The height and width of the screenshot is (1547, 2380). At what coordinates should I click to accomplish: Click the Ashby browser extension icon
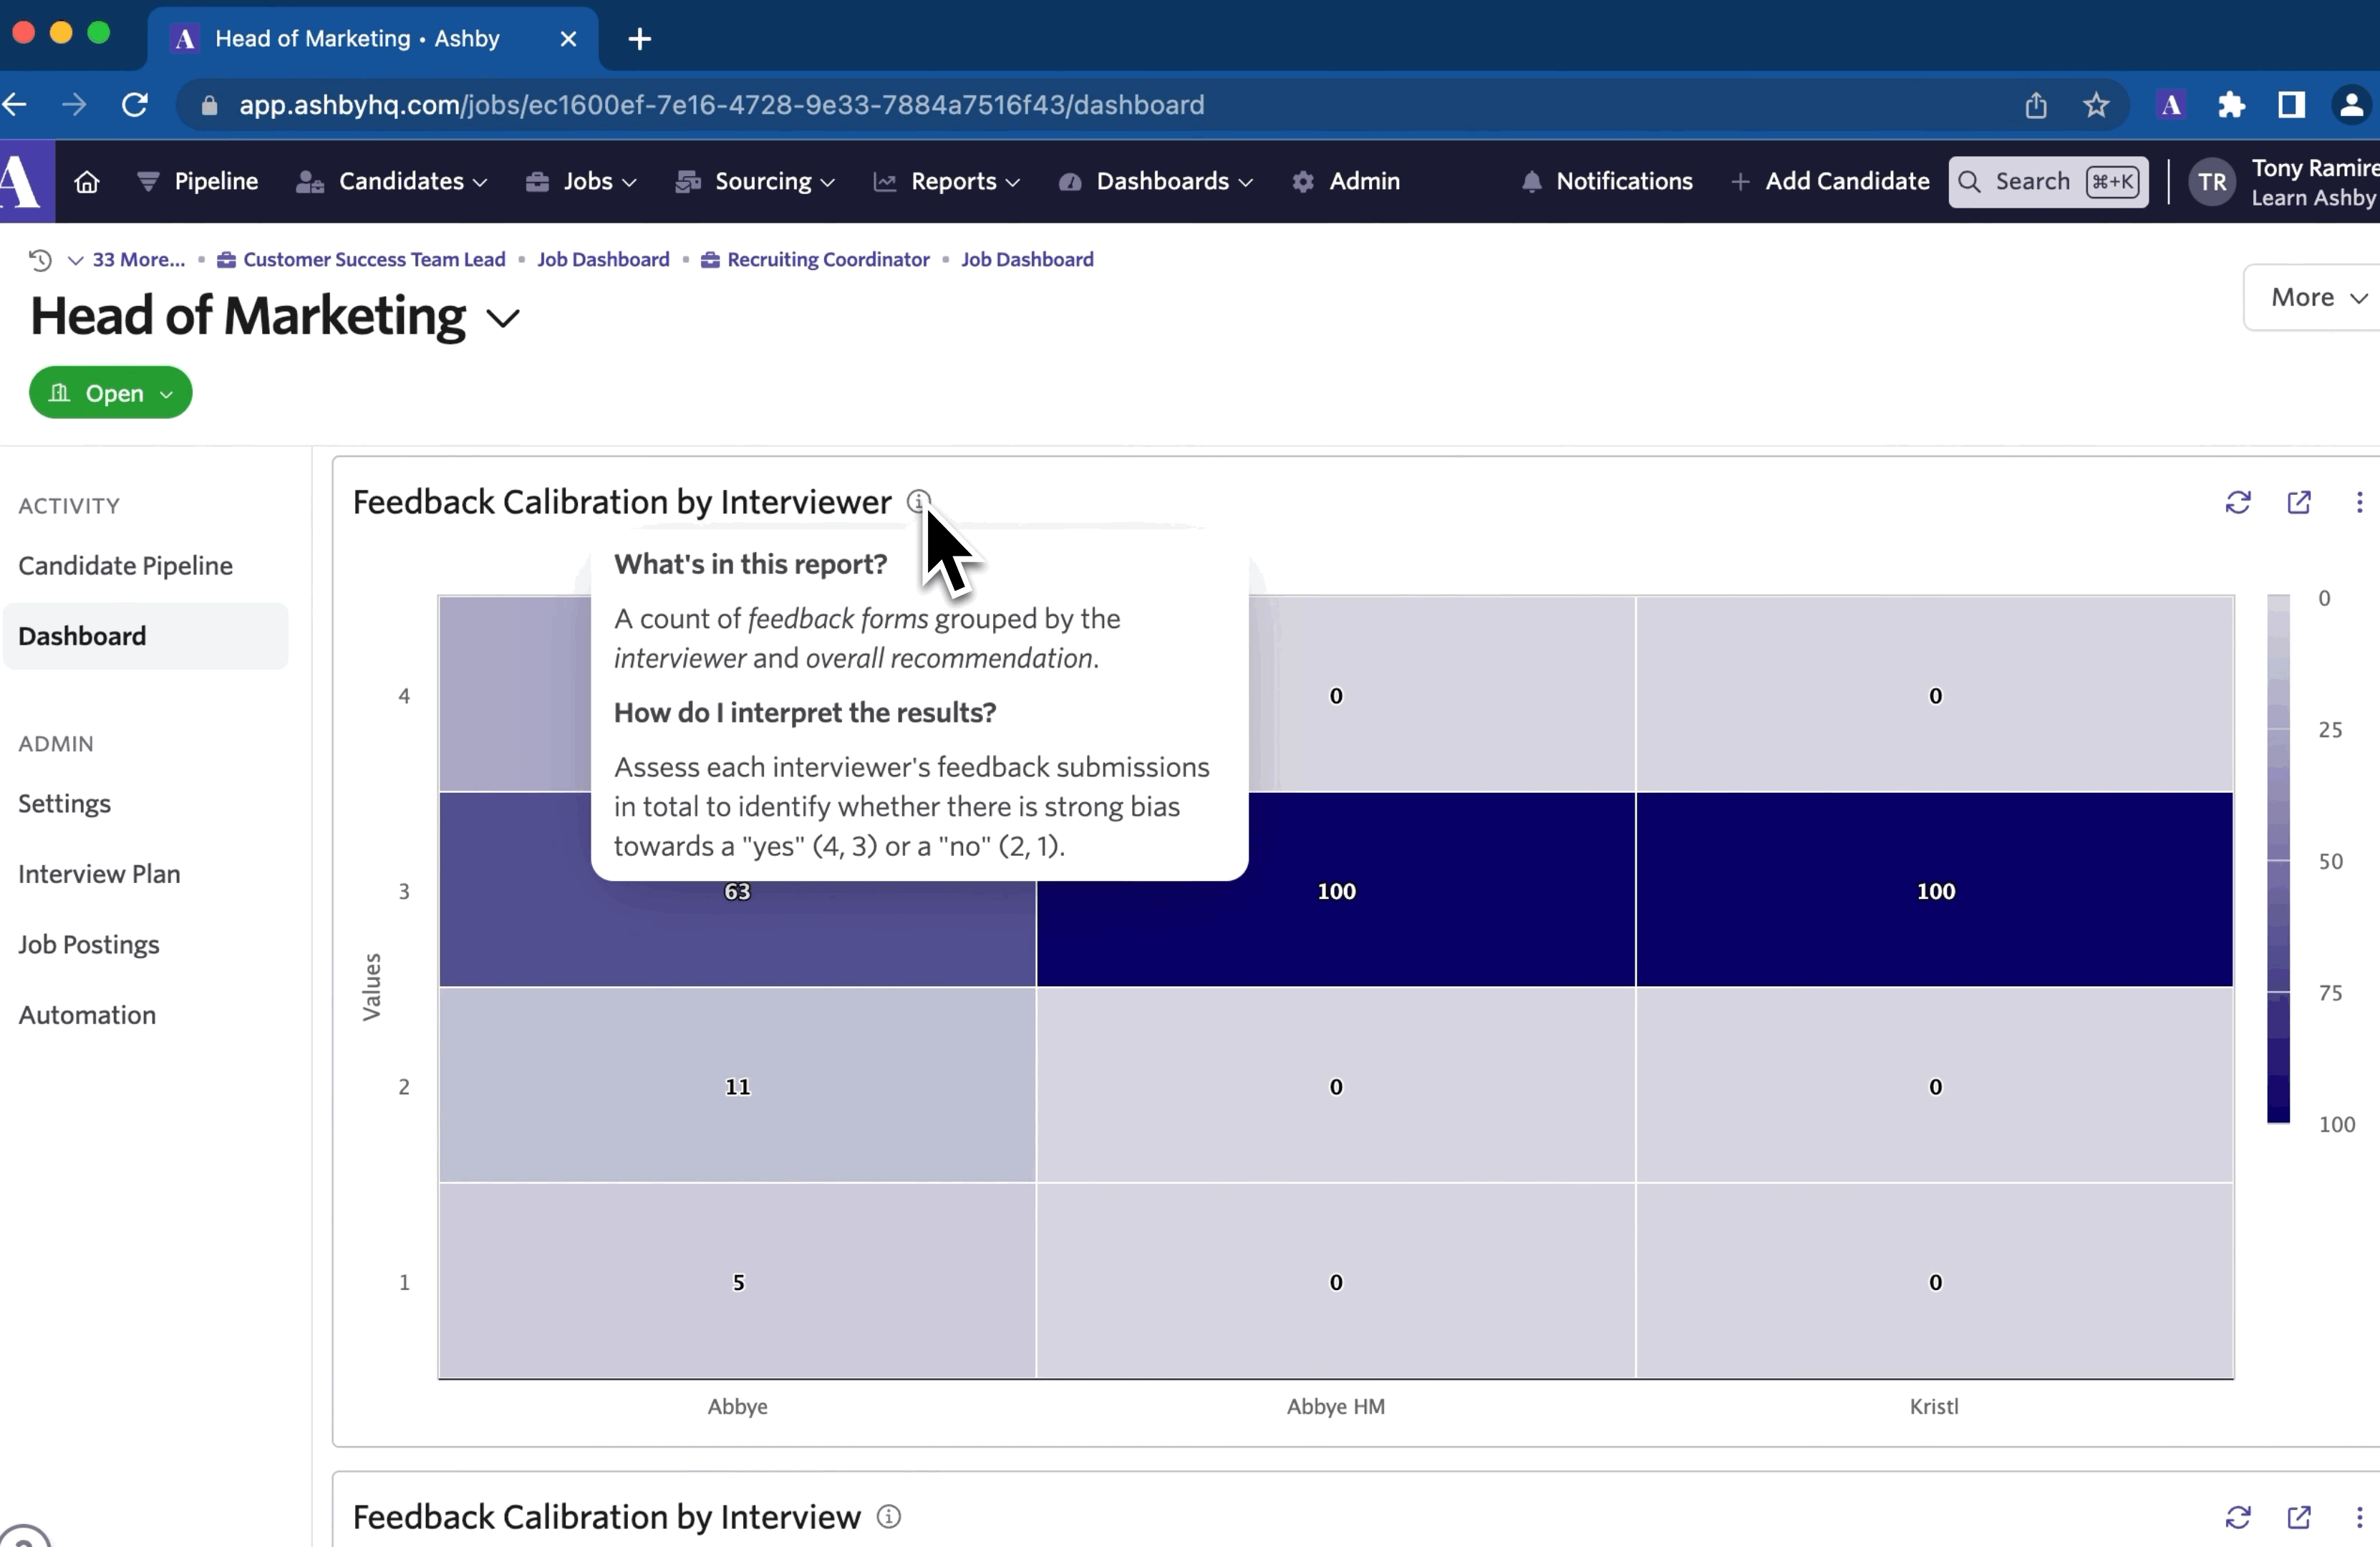point(2170,105)
